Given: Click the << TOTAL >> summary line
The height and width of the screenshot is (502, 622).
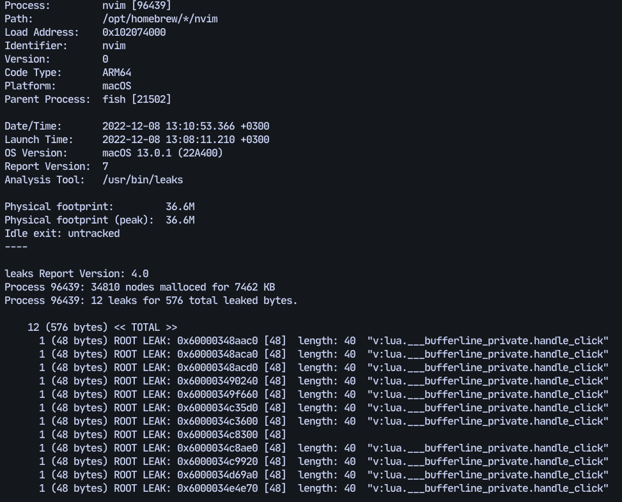Looking at the screenshot, I should [x=102, y=328].
